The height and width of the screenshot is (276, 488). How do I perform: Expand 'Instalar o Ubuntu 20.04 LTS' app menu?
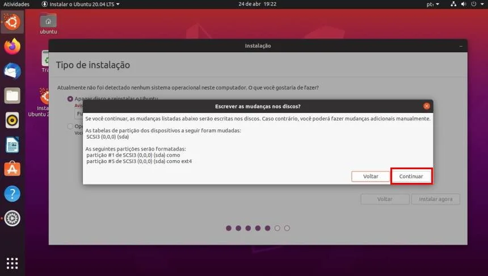(81, 4)
